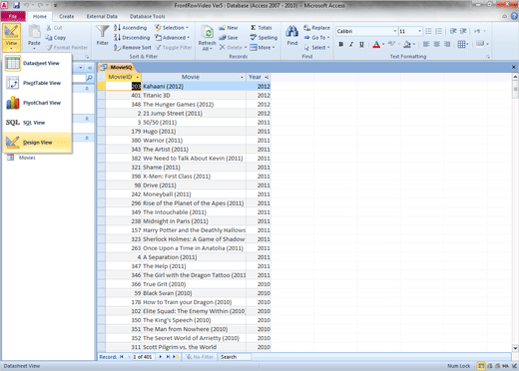Click the Paste clipboard icon
This screenshot has width=519, height=371.
coord(34,32)
